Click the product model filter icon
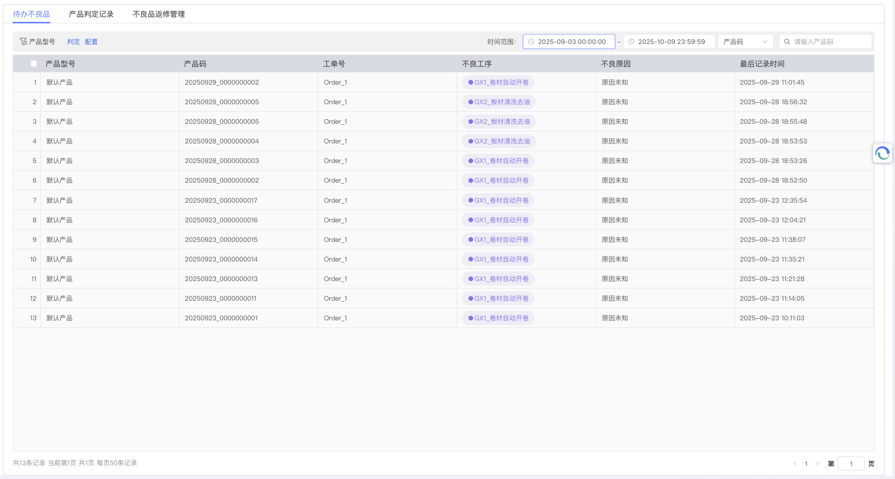 point(23,42)
